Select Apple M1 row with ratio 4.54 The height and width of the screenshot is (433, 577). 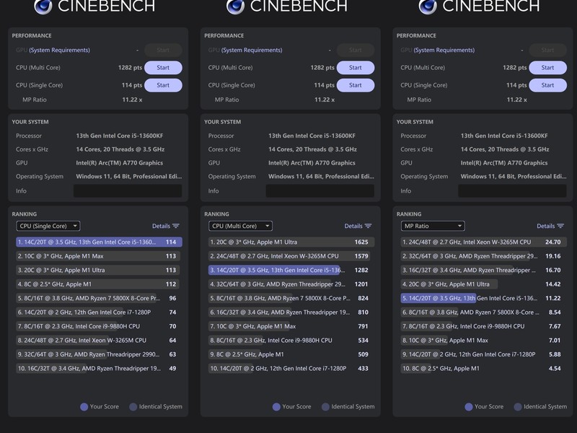point(483,368)
